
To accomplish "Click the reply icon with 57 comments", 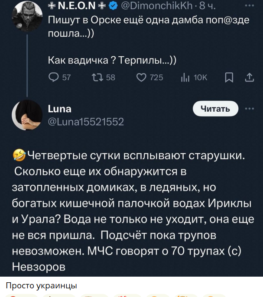I will 54,77.
